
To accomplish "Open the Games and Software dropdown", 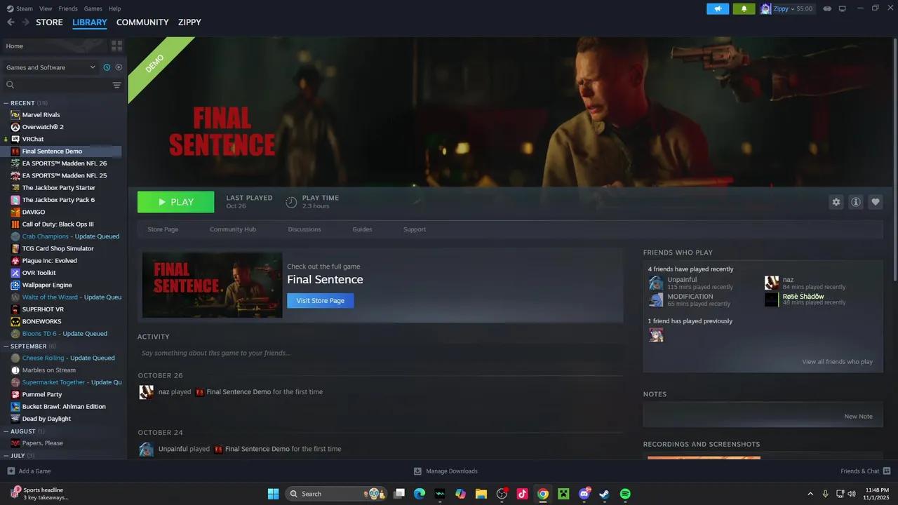I will pos(49,67).
